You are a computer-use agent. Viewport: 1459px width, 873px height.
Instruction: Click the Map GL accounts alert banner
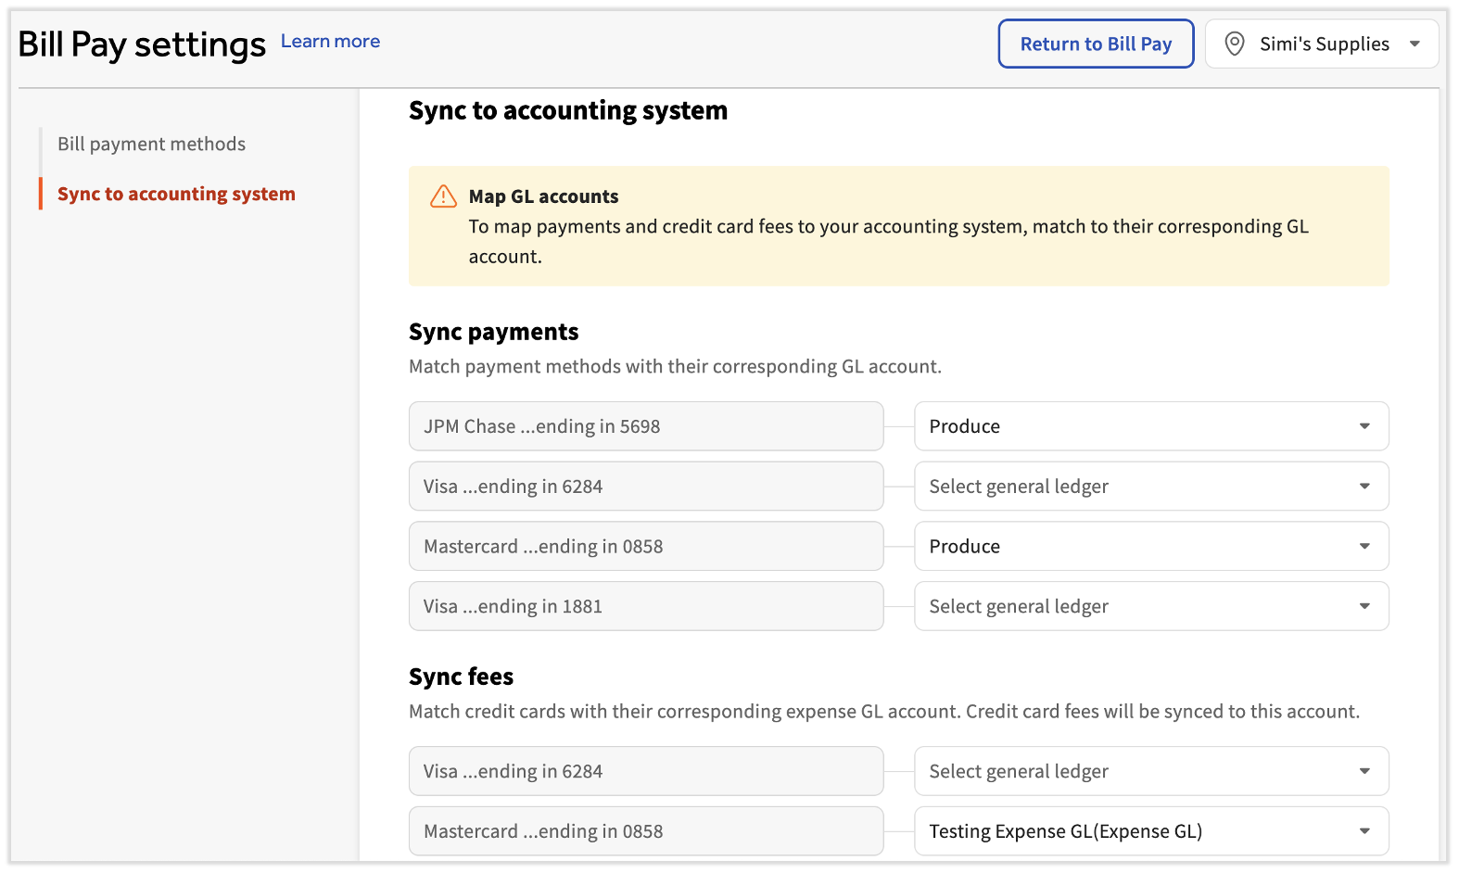coord(897,226)
